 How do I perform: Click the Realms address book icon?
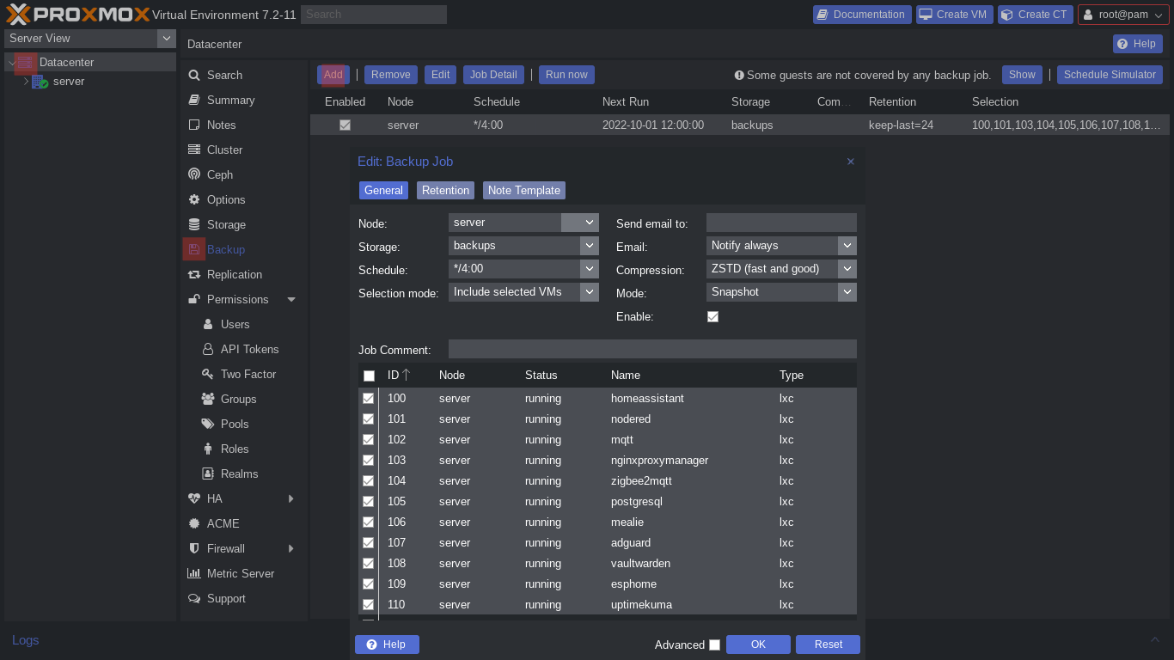click(x=208, y=474)
